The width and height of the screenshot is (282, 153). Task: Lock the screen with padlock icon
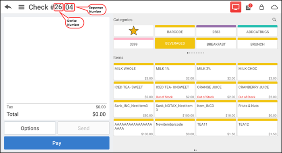coord(261,7)
